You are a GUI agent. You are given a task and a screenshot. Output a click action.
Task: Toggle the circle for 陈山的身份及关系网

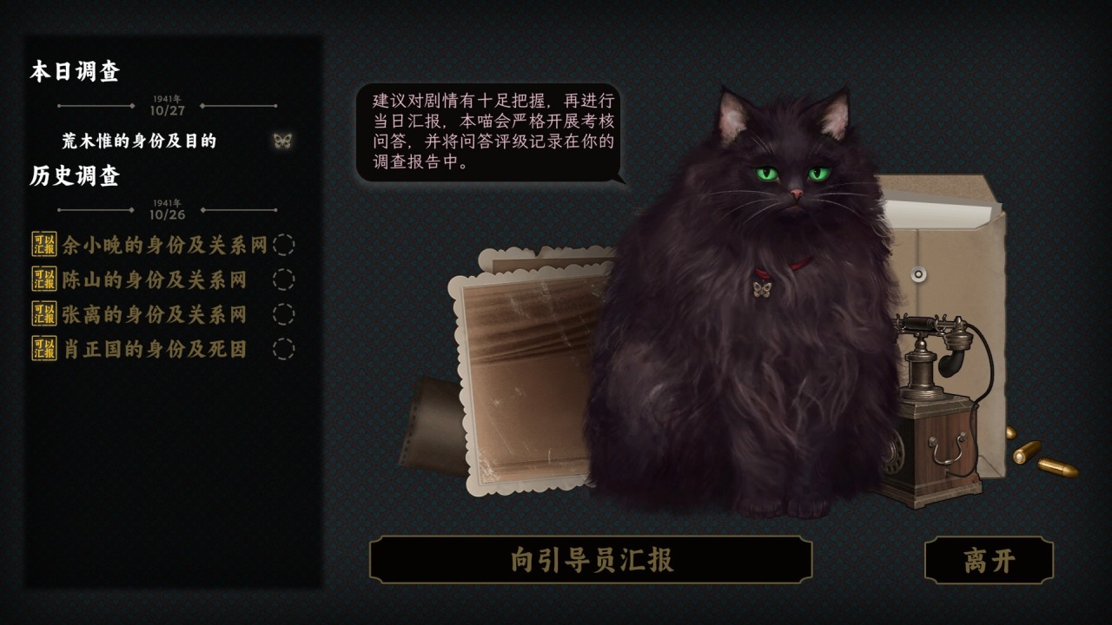pyautogui.click(x=283, y=280)
